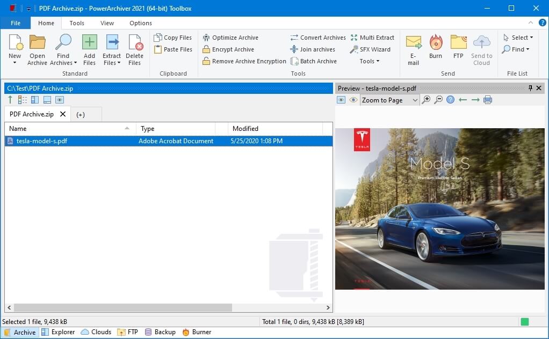
Task: Go to the previous preview page
Action: [x=463, y=100]
